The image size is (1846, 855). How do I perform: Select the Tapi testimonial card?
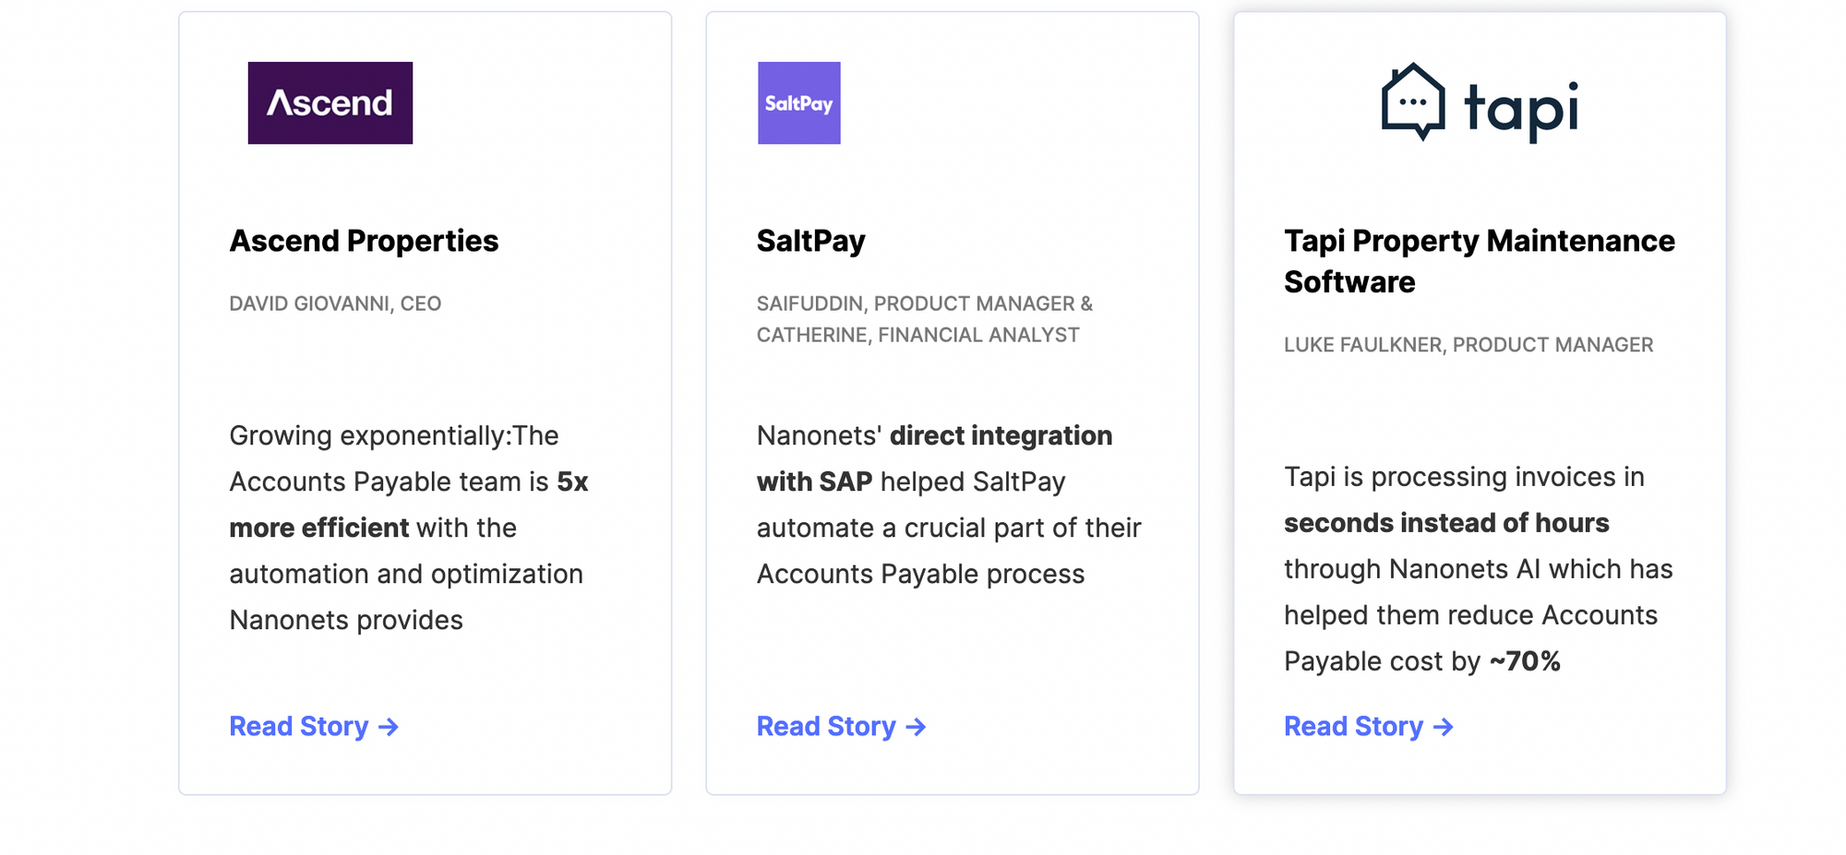(x=1479, y=401)
